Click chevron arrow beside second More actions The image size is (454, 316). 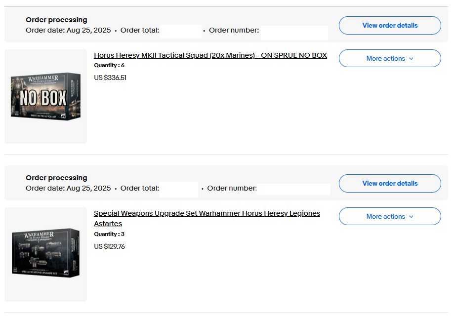[412, 217]
